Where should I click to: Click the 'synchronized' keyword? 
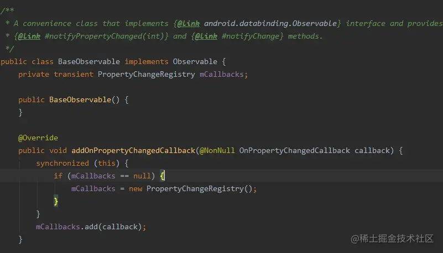[62, 163]
